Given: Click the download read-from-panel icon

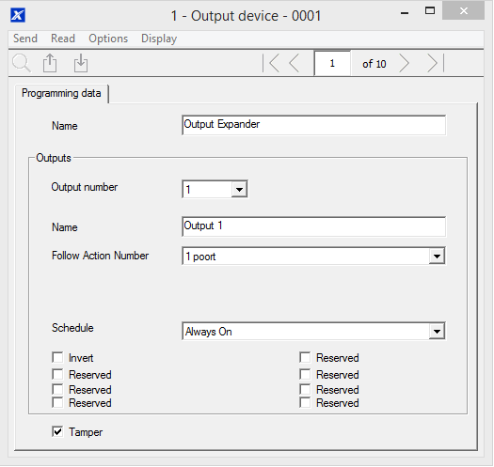Looking at the screenshot, I should pyautogui.click(x=81, y=63).
